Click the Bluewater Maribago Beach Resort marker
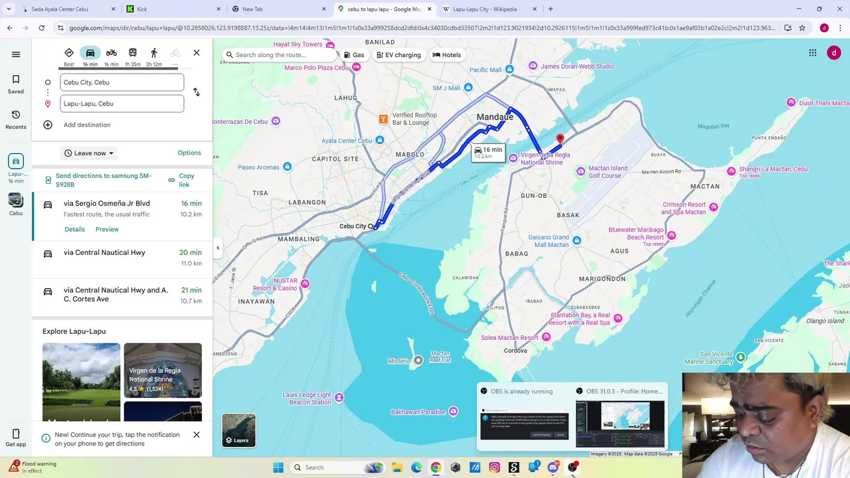 click(x=672, y=236)
